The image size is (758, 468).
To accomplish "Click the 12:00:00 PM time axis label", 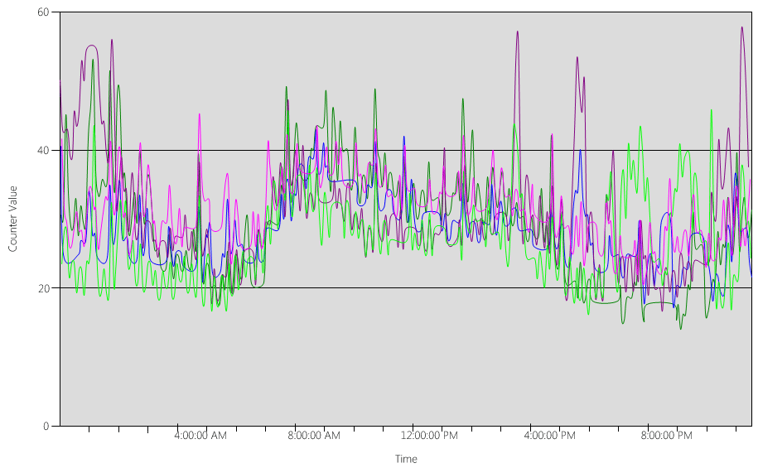I will coord(429,436).
